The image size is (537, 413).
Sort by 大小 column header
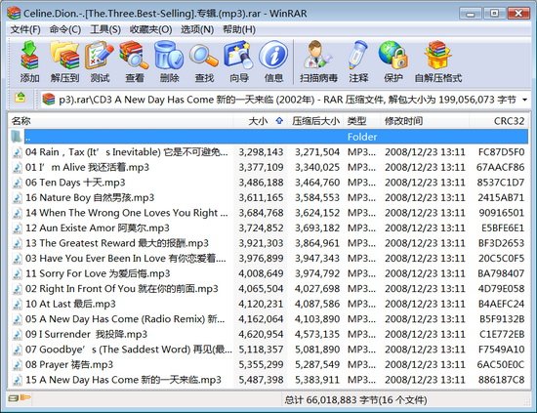pos(261,121)
